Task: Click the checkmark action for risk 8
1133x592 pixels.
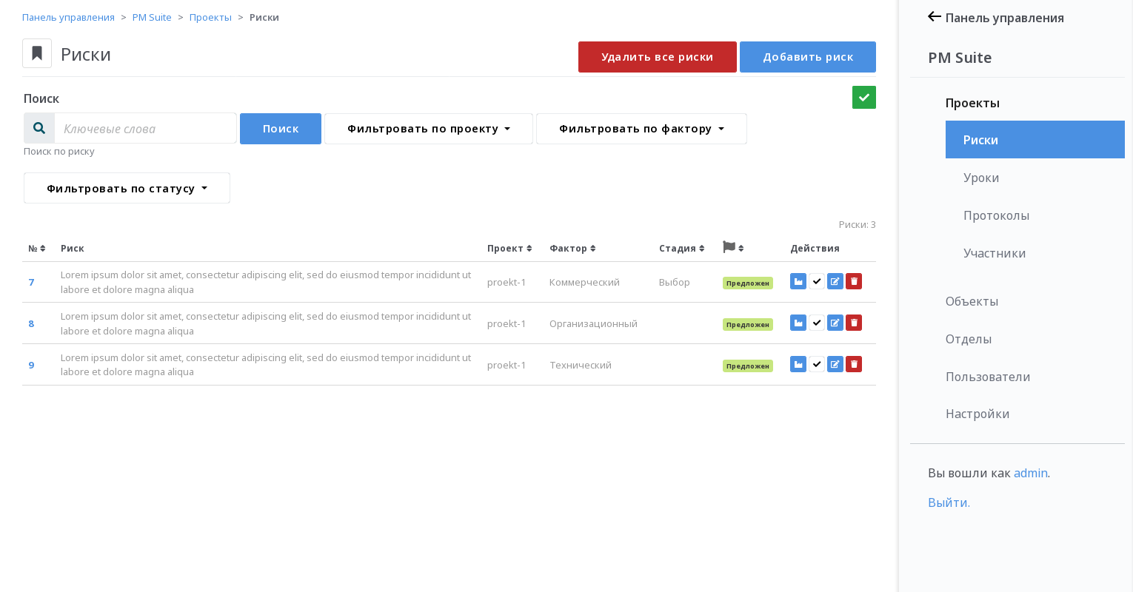Action: pos(817,323)
